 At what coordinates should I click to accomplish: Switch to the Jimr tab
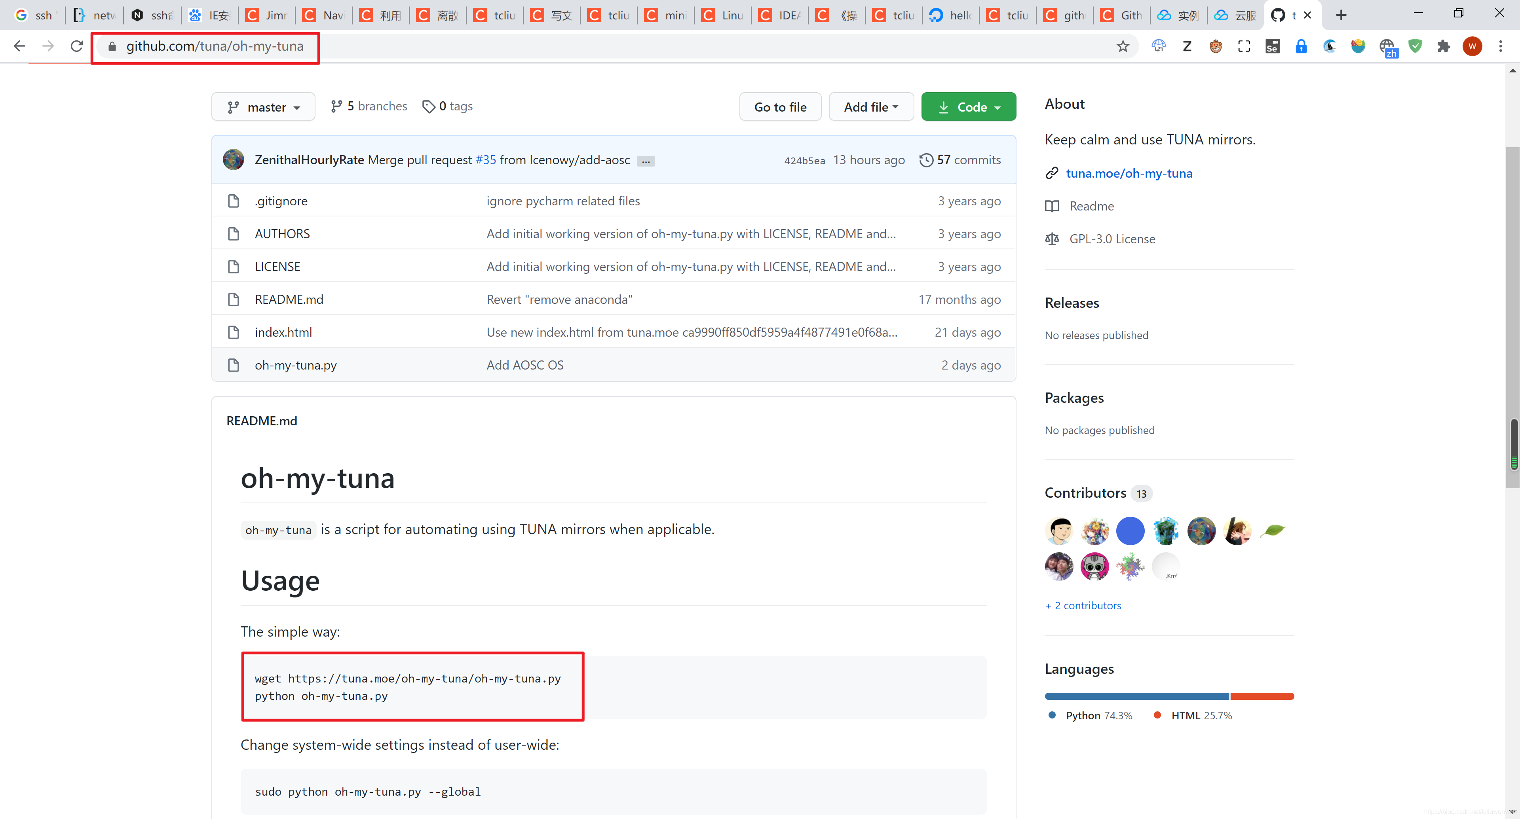(267, 15)
